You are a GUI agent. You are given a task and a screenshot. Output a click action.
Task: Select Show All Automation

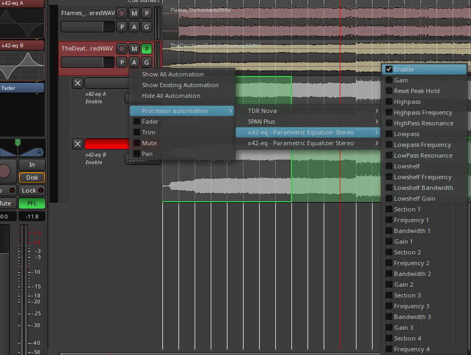[173, 74]
